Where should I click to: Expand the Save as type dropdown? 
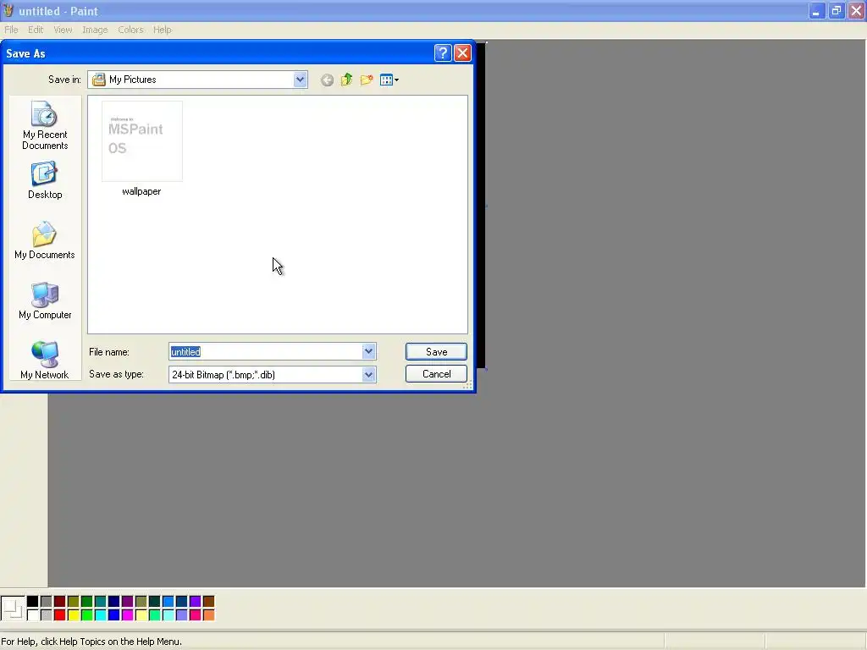pos(369,375)
